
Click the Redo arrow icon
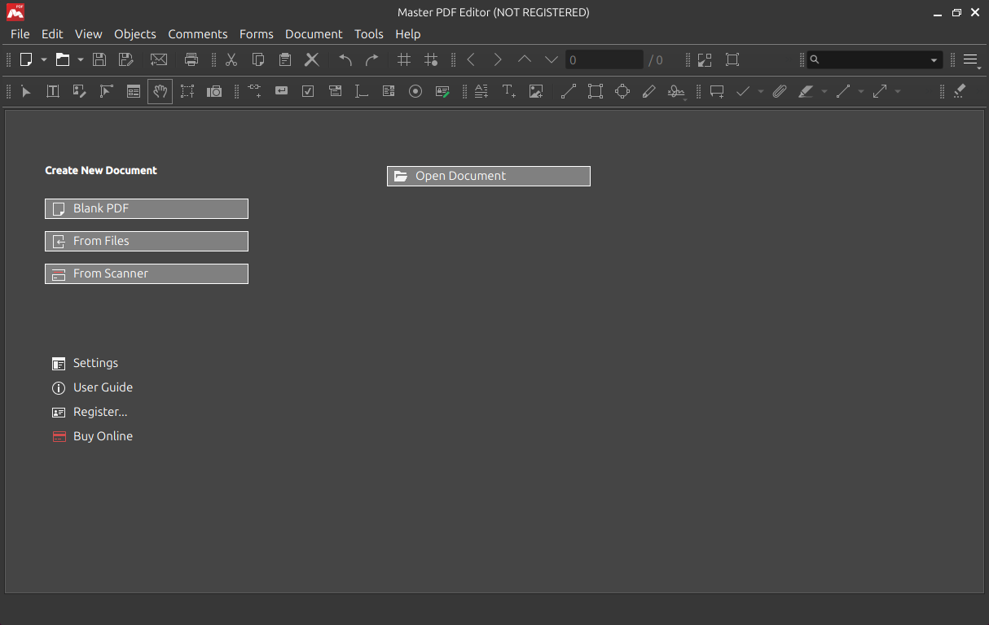pos(371,59)
